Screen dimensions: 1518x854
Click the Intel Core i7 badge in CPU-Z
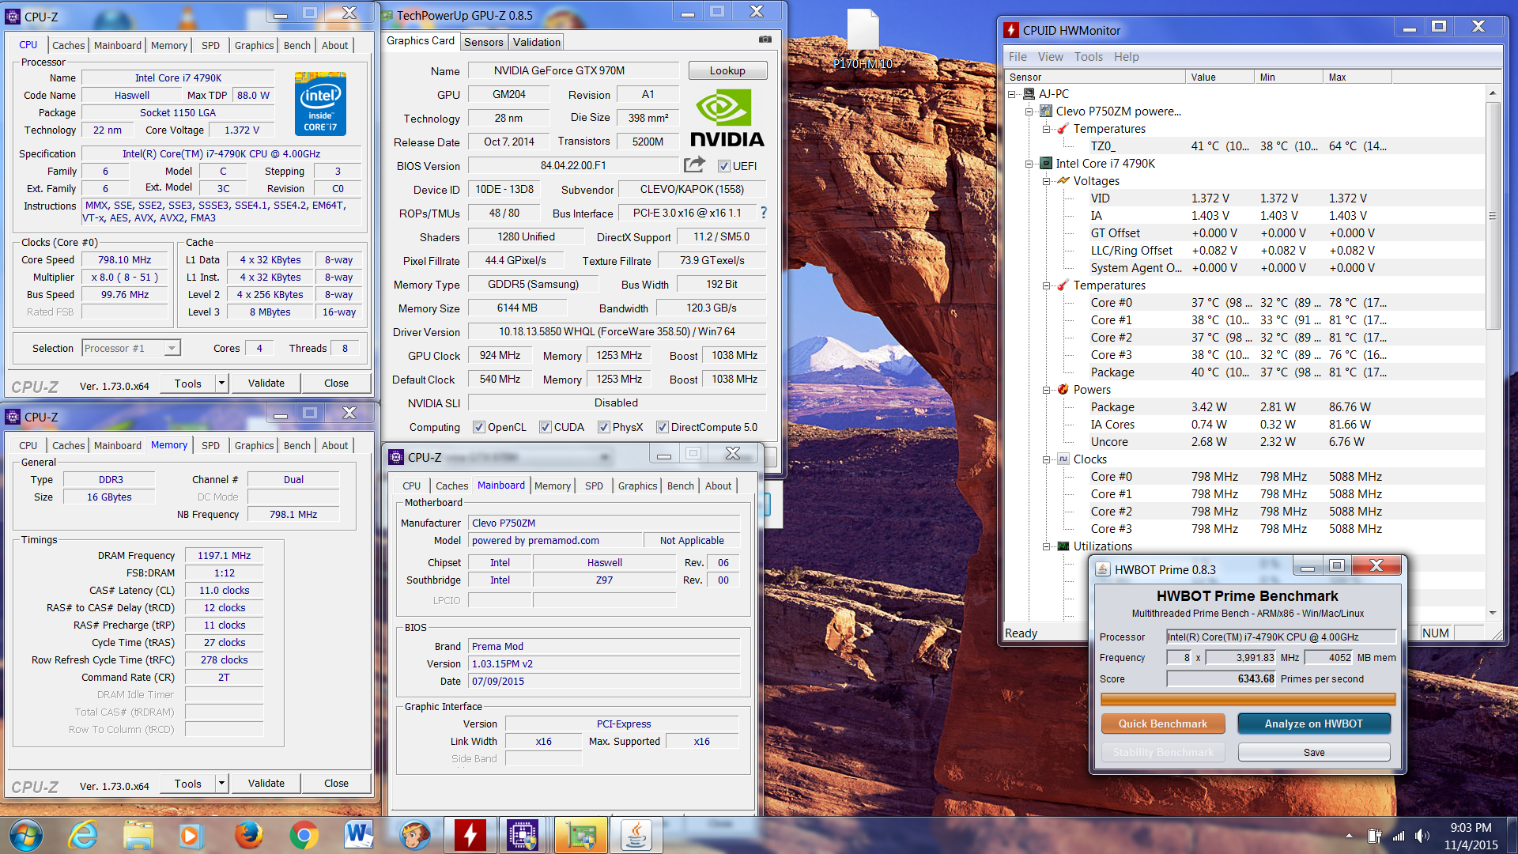pyautogui.click(x=320, y=103)
